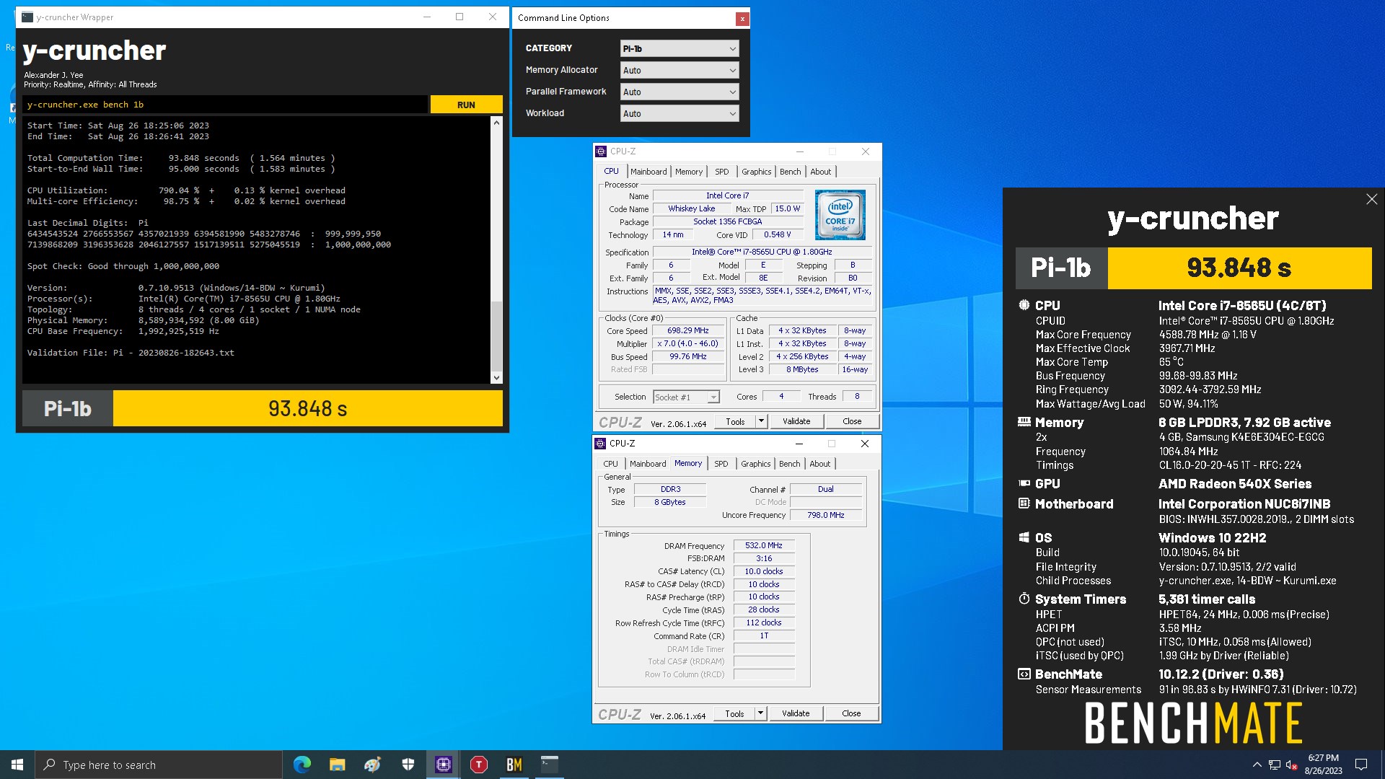Select About tab in upper CPU-Z
This screenshot has width=1385, height=779.
click(x=821, y=172)
